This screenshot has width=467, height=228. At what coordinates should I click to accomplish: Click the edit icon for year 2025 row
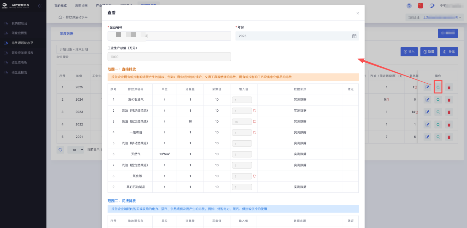(x=427, y=87)
